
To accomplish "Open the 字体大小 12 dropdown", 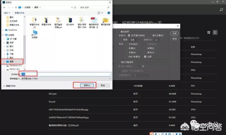I will tap(157, 40).
